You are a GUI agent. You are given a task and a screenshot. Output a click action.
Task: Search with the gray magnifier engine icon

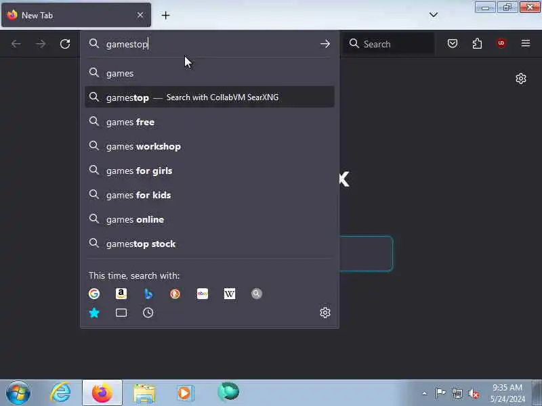point(257,294)
